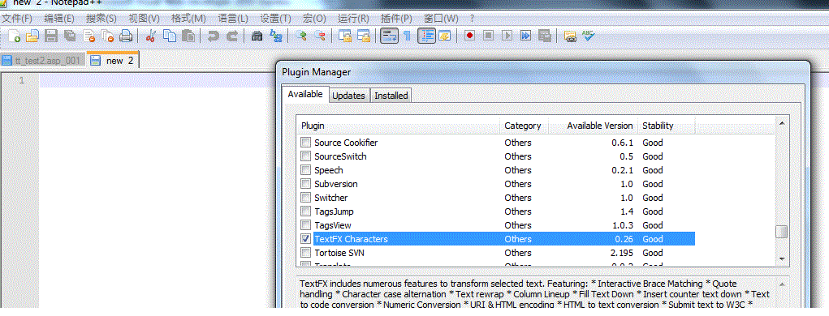Screen dimensions: 829x316
Task: Check the Speech plugin checkbox
Action: [x=305, y=170]
